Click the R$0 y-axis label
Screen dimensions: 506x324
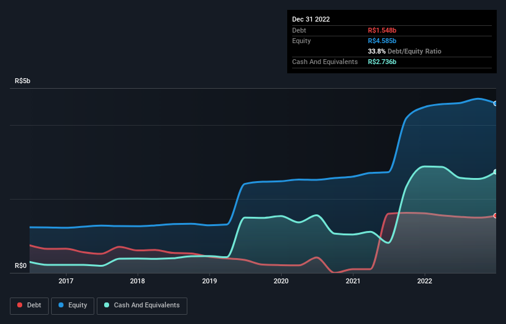point(21,265)
